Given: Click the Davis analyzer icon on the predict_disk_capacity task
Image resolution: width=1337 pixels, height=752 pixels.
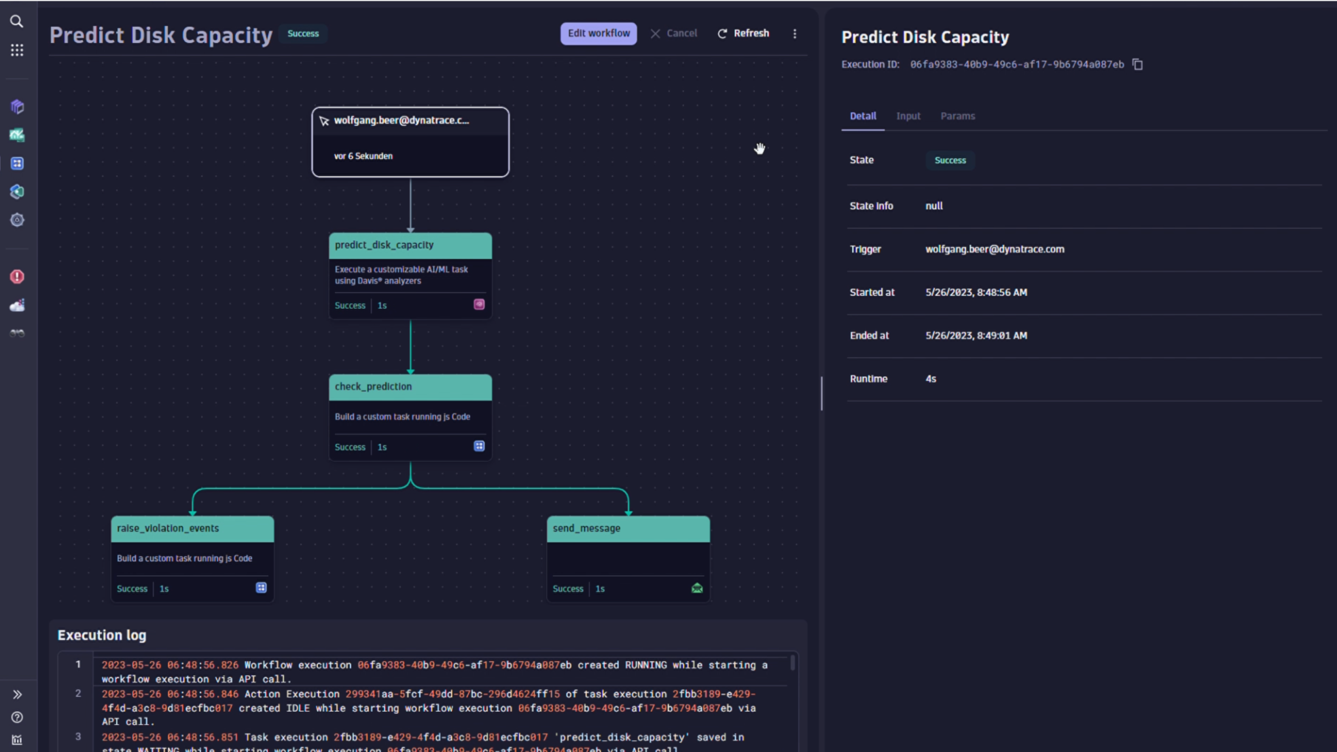Looking at the screenshot, I should (479, 305).
